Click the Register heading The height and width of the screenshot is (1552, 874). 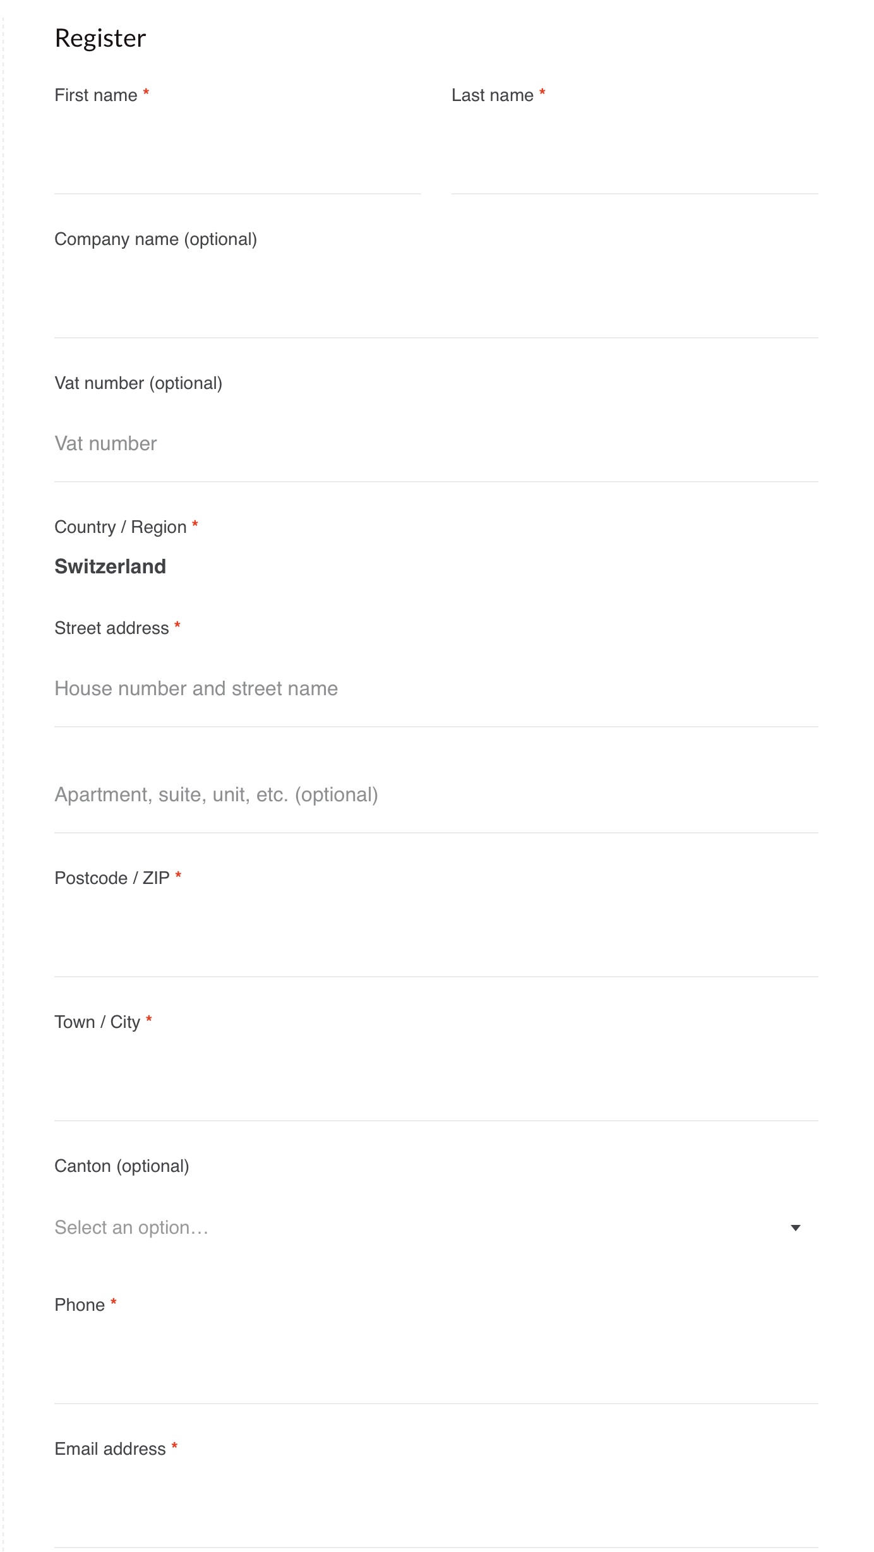tap(100, 39)
